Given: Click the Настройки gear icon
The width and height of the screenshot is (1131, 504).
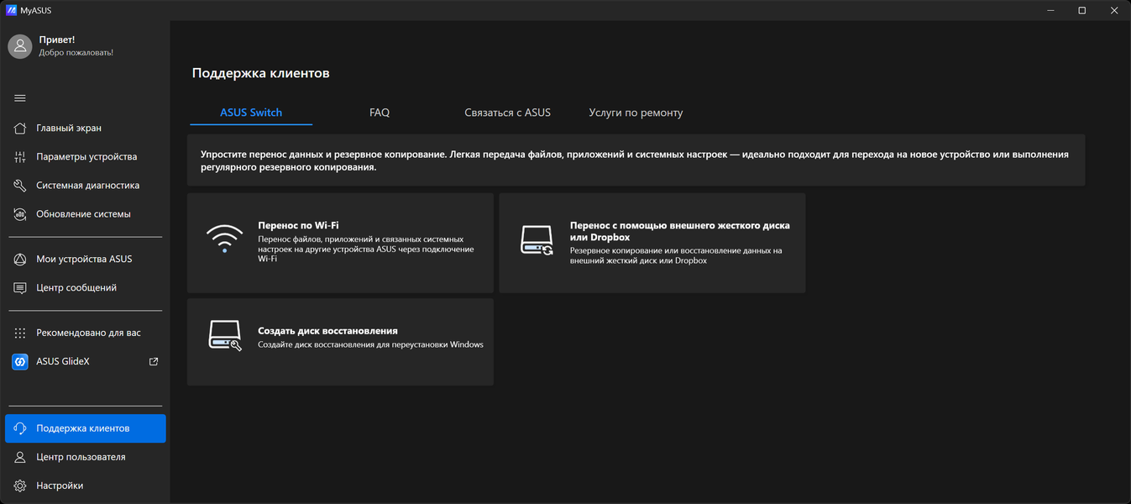Looking at the screenshot, I should [20, 486].
